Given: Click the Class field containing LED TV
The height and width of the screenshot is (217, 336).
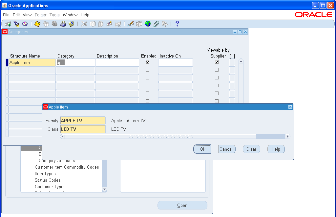Looking at the screenshot, I should pos(83,129).
